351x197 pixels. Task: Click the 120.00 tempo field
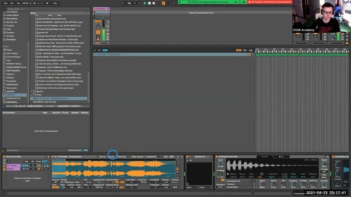pyautogui.click(x=25, y=3)
